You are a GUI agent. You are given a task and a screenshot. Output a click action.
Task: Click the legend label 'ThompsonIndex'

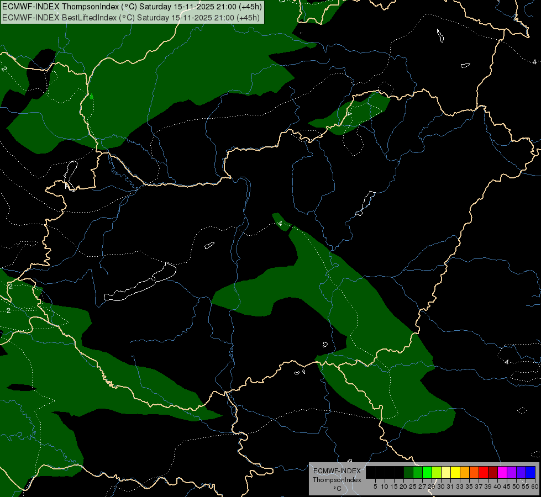337,480
